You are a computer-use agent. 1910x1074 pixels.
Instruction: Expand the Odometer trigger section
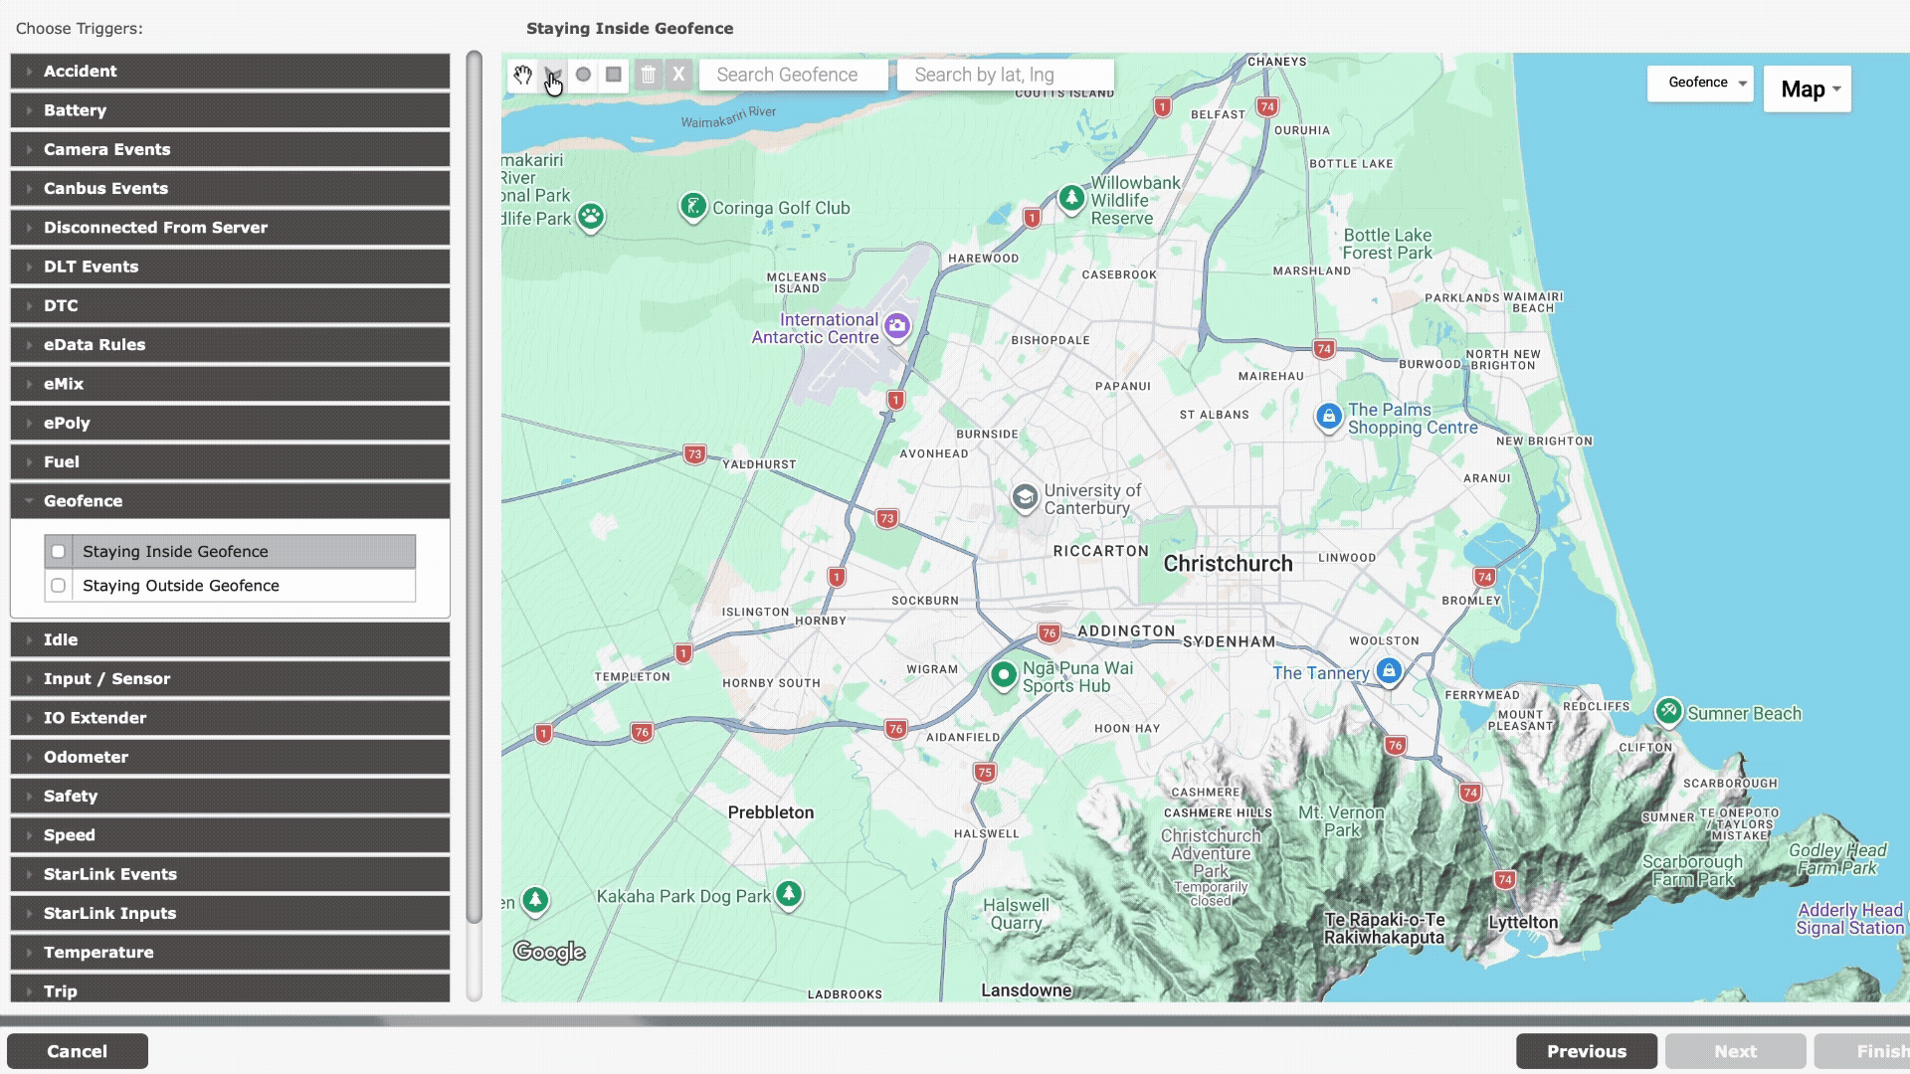(x=230, y=757)
